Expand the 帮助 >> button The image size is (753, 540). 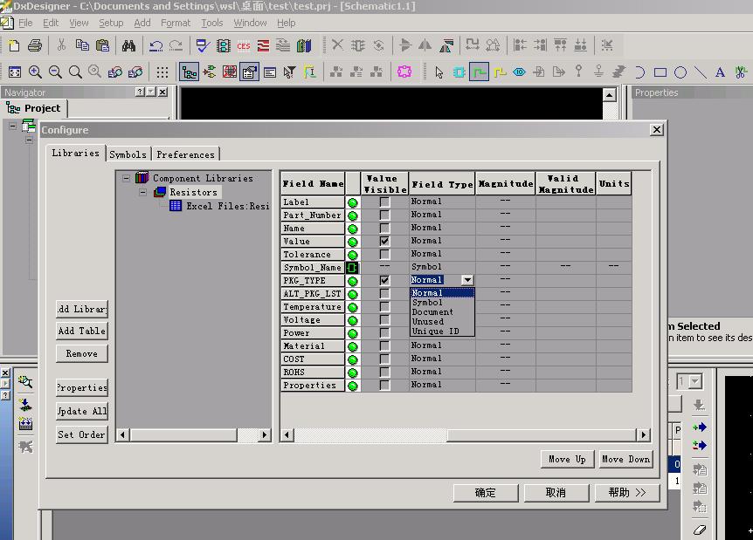(x=627, y=493)
